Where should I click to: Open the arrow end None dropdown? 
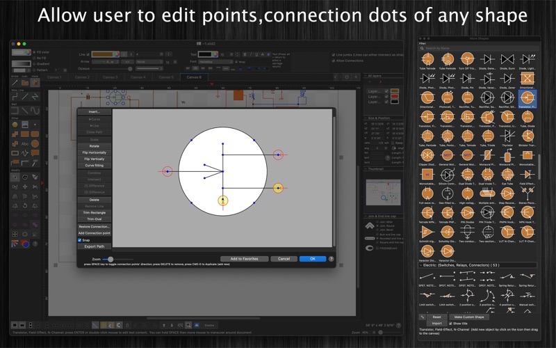pos(149,62)
